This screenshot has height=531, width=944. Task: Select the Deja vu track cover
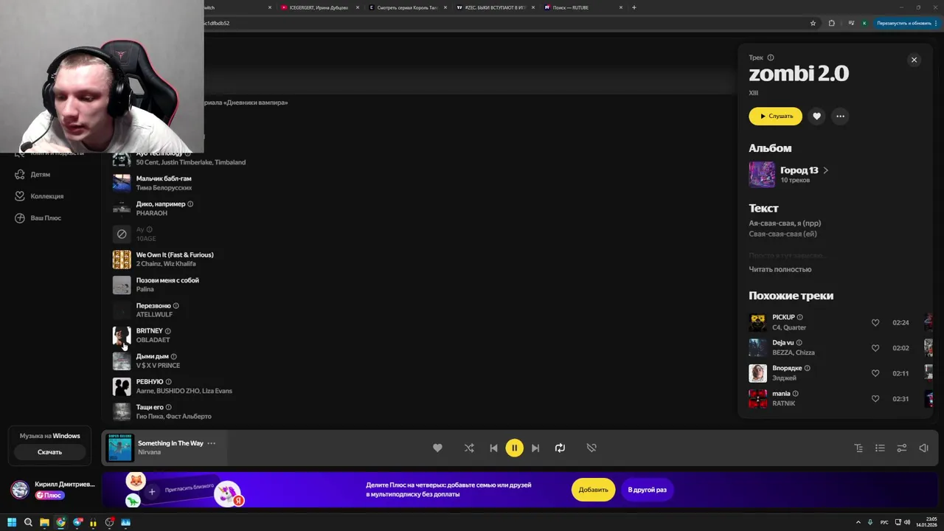coord(757,347)
